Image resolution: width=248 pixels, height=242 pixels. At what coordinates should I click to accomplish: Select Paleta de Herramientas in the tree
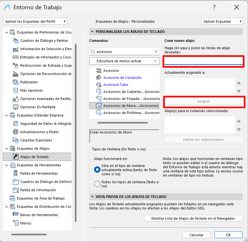[39, 173]
